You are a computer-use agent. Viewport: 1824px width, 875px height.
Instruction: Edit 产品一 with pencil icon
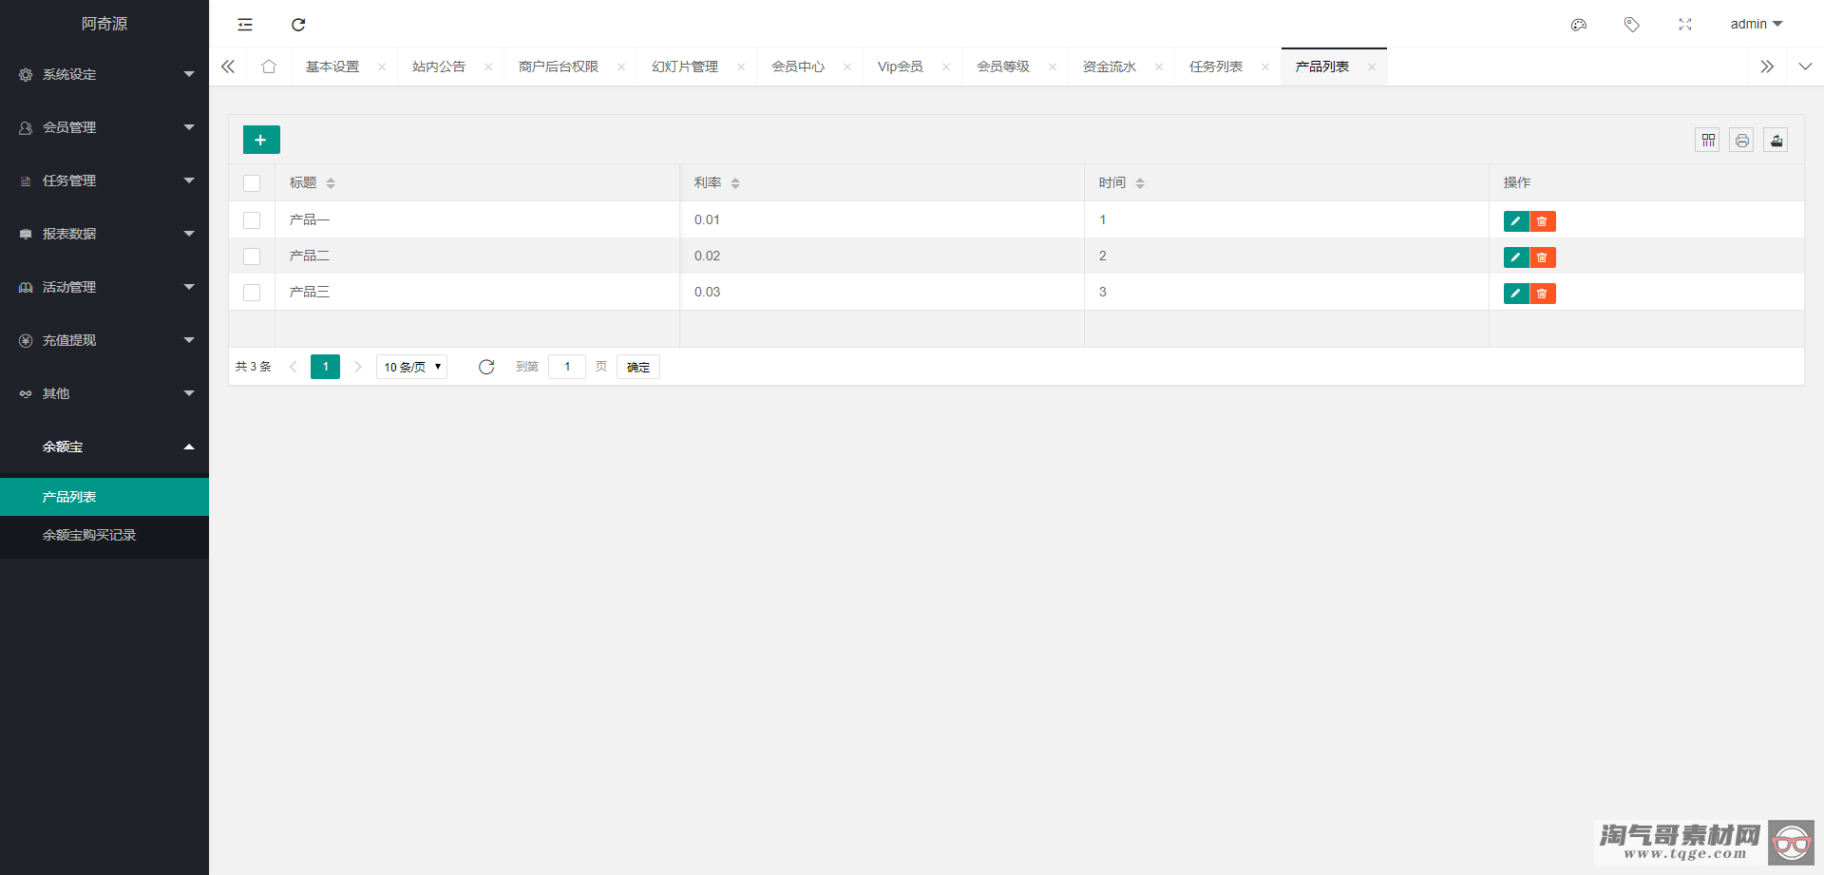click(x=1516, y=221)
